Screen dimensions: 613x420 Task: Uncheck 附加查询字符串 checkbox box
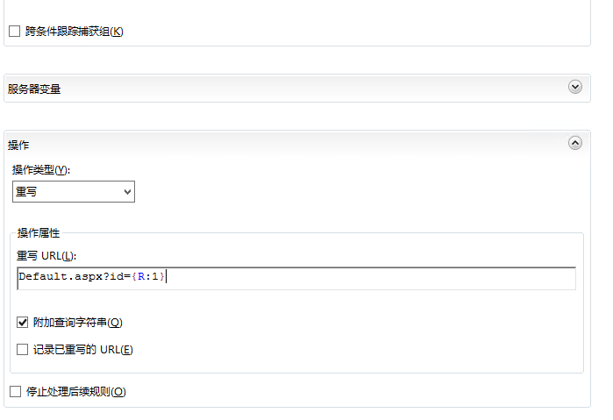pos(22,323)
